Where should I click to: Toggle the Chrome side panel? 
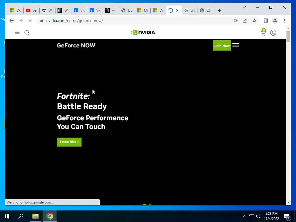(266, 21)
